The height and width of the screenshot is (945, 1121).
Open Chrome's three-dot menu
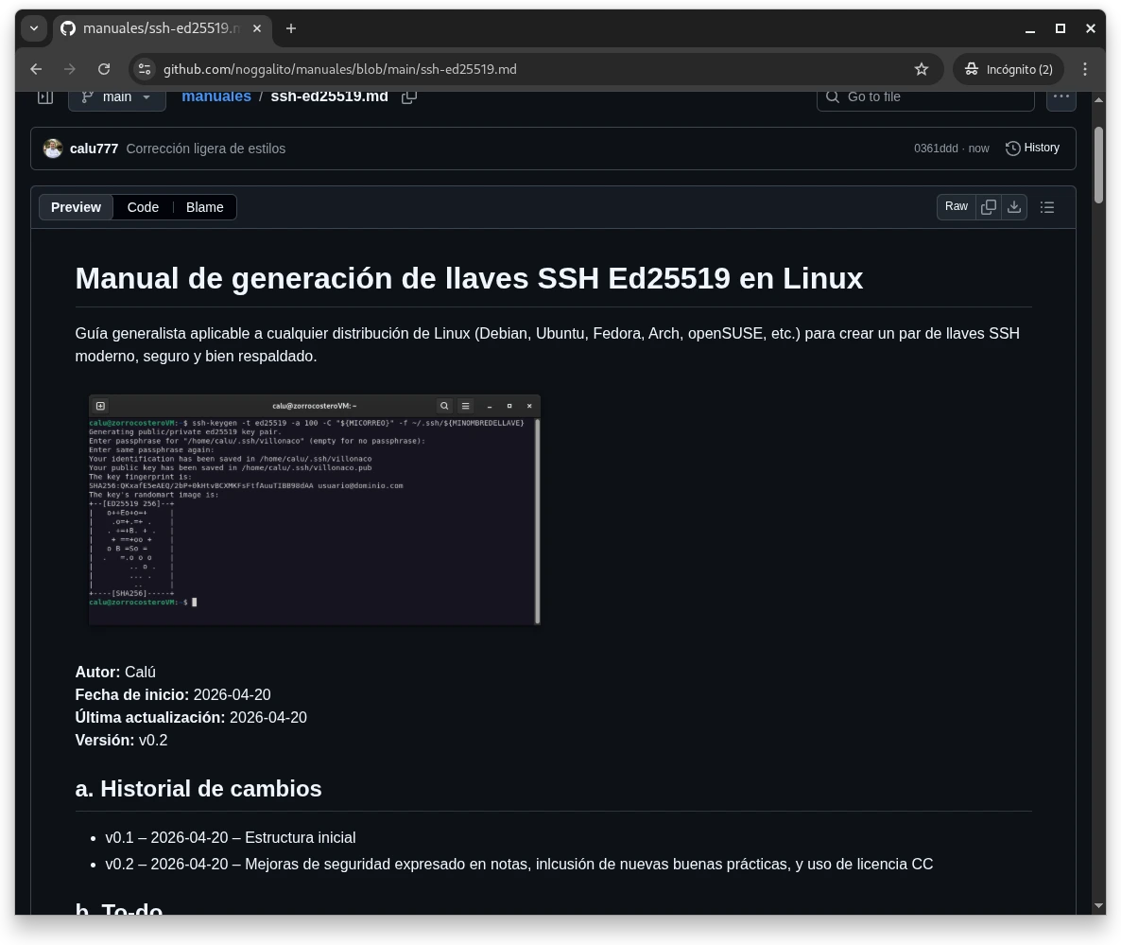click(x=1085, y=69)
